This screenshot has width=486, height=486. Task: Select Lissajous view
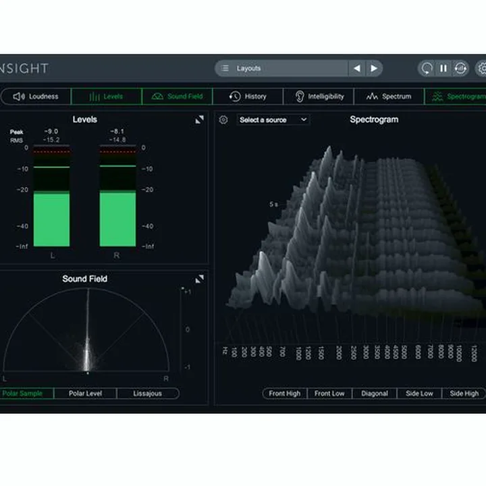tap(148, 394)
